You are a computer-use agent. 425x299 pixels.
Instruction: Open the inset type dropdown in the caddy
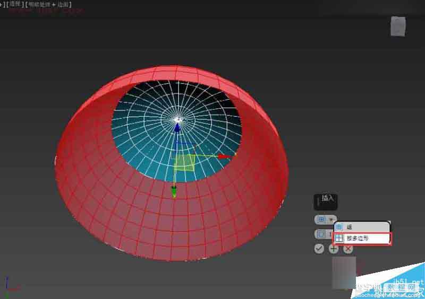point(326,219)
